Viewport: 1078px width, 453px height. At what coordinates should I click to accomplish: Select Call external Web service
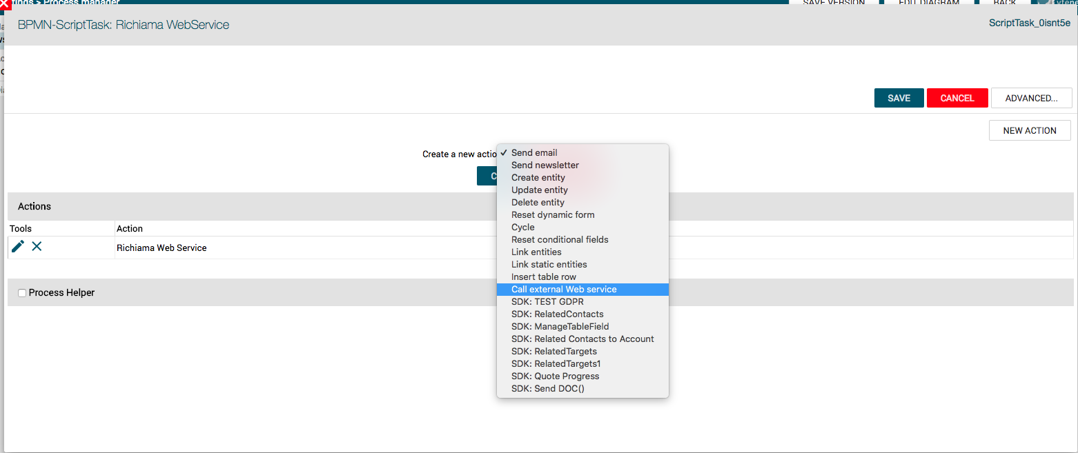582,290
